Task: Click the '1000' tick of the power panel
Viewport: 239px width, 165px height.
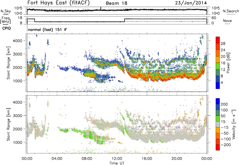Action: pos(17,81)
